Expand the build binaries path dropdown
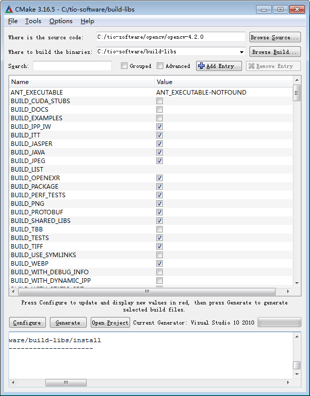This screenshot has height=396, width=310. click(241, 52)
